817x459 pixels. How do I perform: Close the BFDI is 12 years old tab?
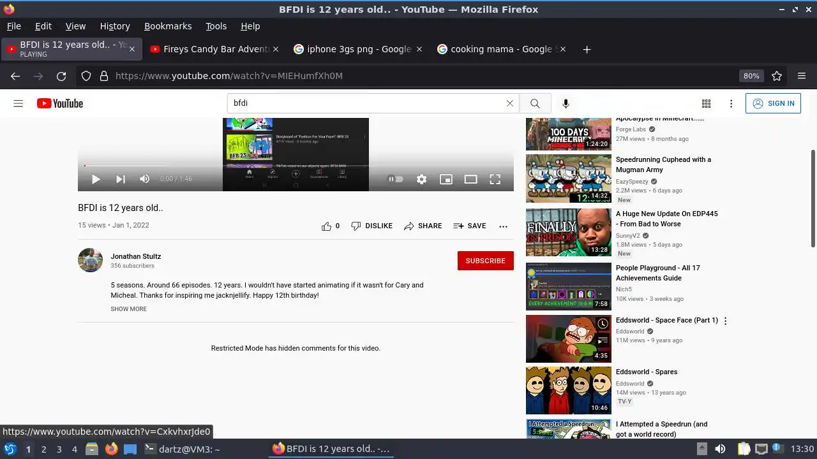pos(132,49)
